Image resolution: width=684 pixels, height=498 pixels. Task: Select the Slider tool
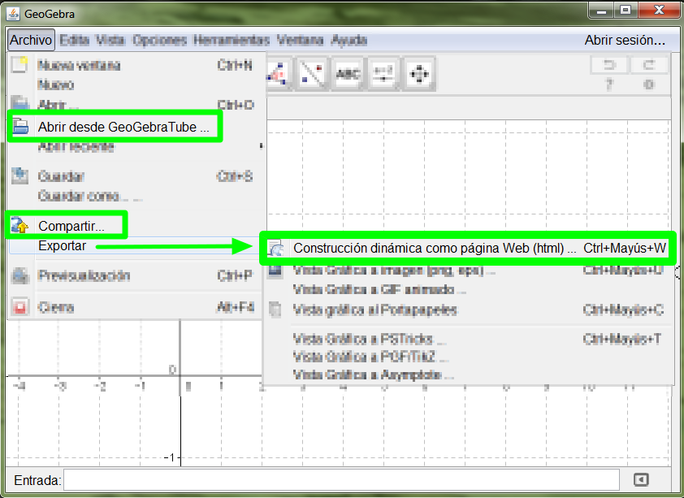[383, 74]
